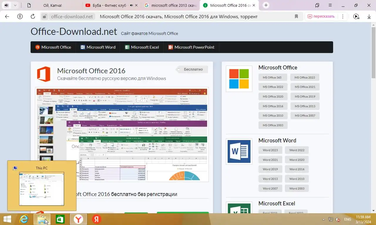376x225 pixels.
Task: Open the MS Office 2021 link
Action: coord(305,87)
